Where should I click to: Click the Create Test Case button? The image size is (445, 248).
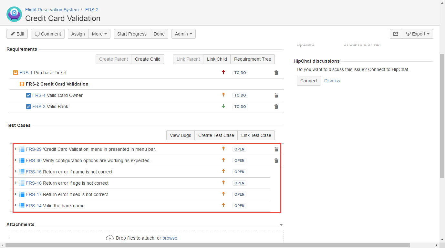(x=216, y=135)
